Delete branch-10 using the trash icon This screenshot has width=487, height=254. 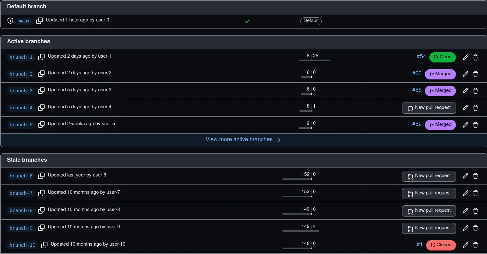pos(475,245)
